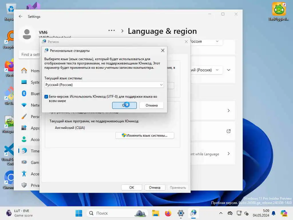Click the taskbar Поиск search box
The height and width of the screenshot is (220, 293).
[x=117, y=213]
